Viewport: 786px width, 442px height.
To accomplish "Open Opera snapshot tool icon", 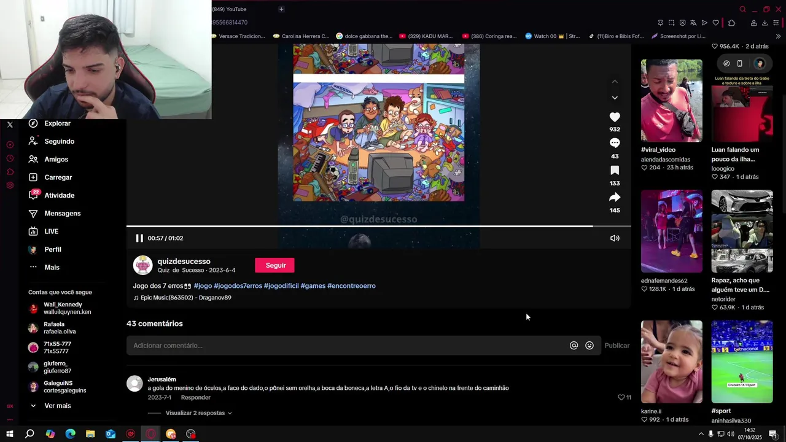I will pyautogui.click(x=671, y=23).
